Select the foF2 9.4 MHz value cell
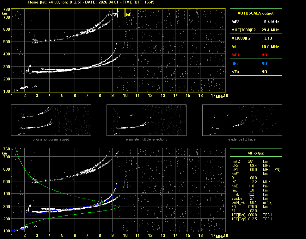This screenshot has width=306, height=239. point(272,22)
